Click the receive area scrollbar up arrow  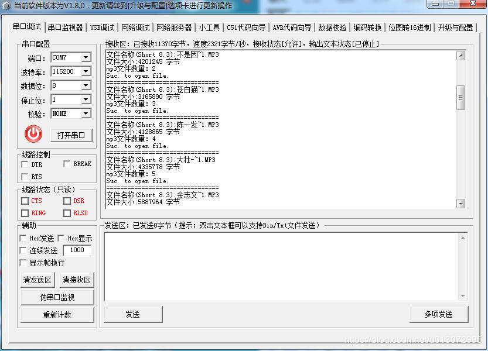tap(461, 56)
